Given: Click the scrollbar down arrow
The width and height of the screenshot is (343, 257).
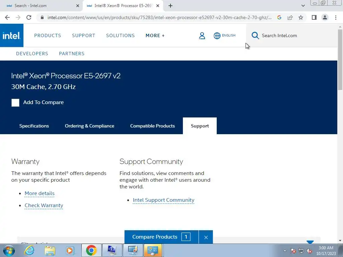Looking at the screenshot, I should tap(340, 241).
